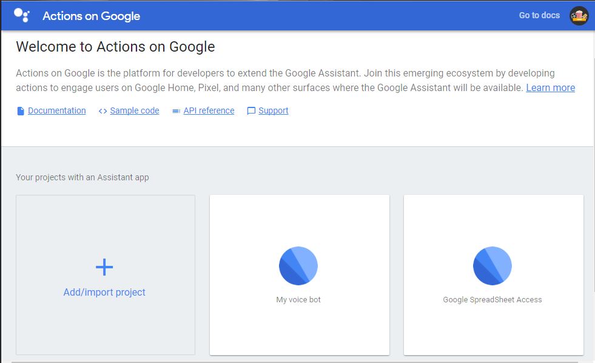Image resolution: width=595 pixels, height=363 pixels.
Task: Follow the Learn more link
Action: click(550, 87)
